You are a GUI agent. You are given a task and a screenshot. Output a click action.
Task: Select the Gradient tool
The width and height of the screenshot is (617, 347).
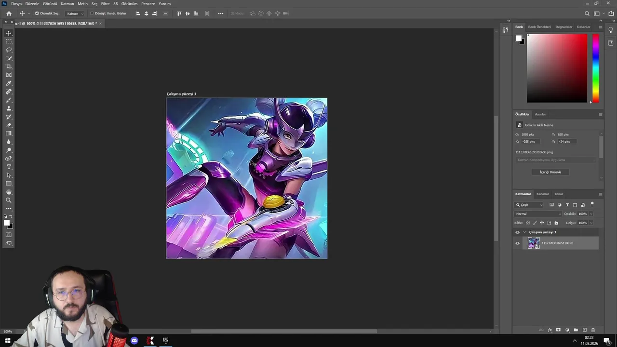[x=9, y=133]
